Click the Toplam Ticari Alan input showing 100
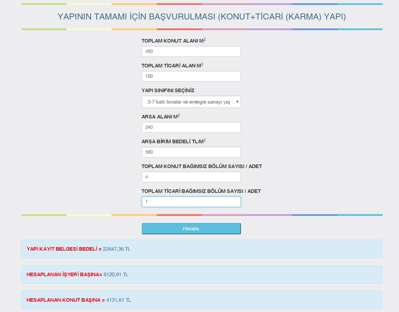 tap(191, 76)
